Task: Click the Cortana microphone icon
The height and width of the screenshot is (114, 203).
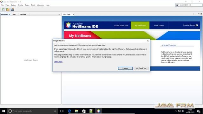Action: 55,111
